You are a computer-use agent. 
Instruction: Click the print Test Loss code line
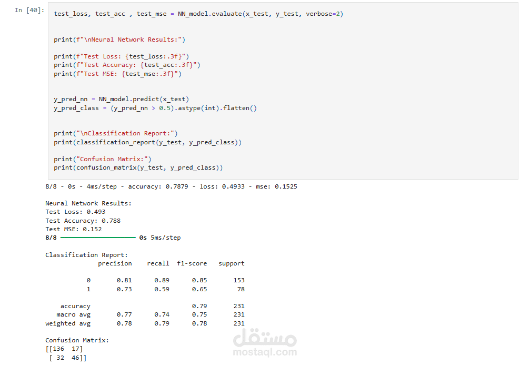click(x=122, y=56)
